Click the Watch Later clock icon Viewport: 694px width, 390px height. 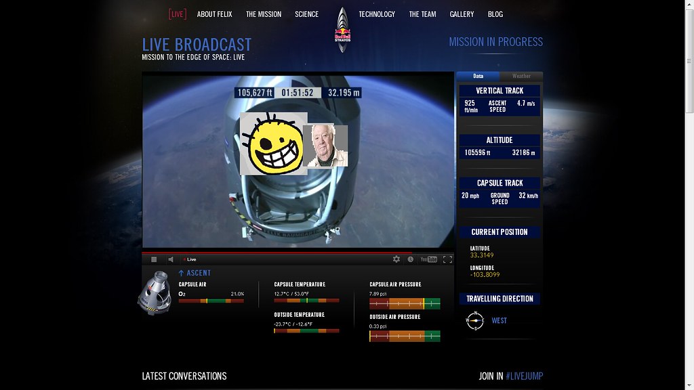(x=410, y=259)
